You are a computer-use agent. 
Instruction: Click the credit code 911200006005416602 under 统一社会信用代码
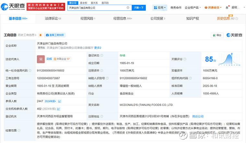click(51, 71)
